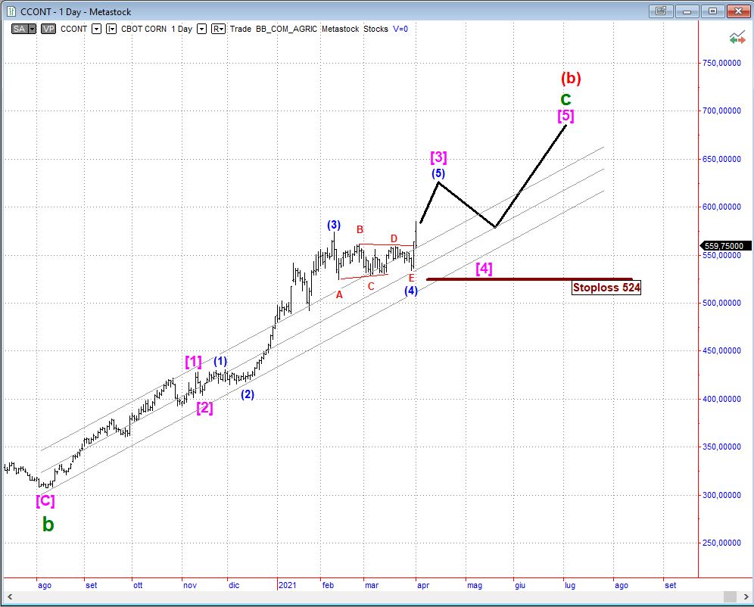Expand the CCONT symbol dropdown arrow
The image size is (754, 607).
96,29
